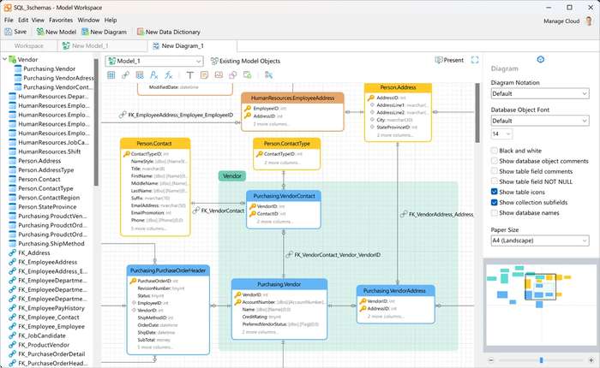Select the function fx tool icon

coord(168,75)
